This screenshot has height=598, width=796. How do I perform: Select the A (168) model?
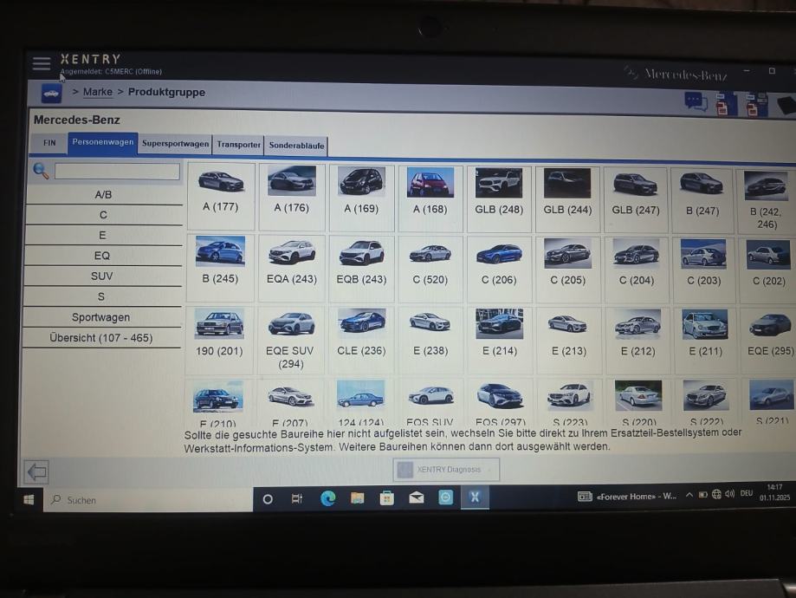(x=430, y=198)
